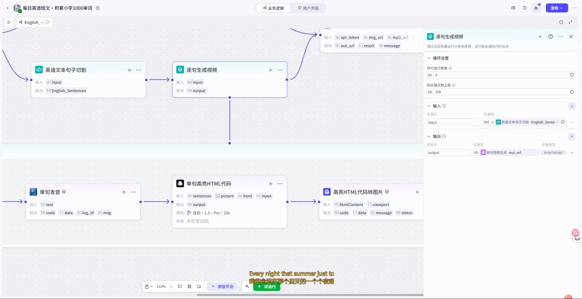Run the 单句高亮HTML代码 node

click(x=271, y=183)
